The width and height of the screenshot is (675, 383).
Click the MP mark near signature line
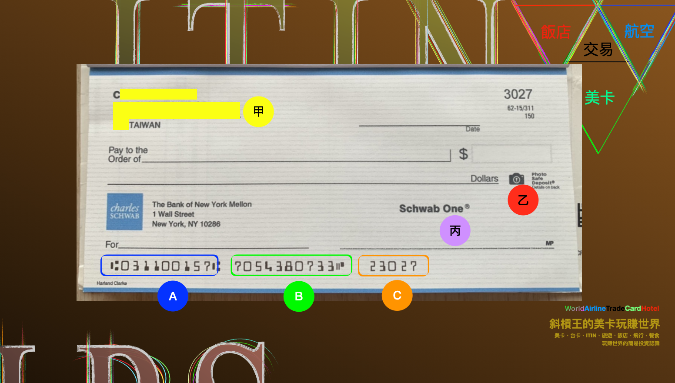550,243
